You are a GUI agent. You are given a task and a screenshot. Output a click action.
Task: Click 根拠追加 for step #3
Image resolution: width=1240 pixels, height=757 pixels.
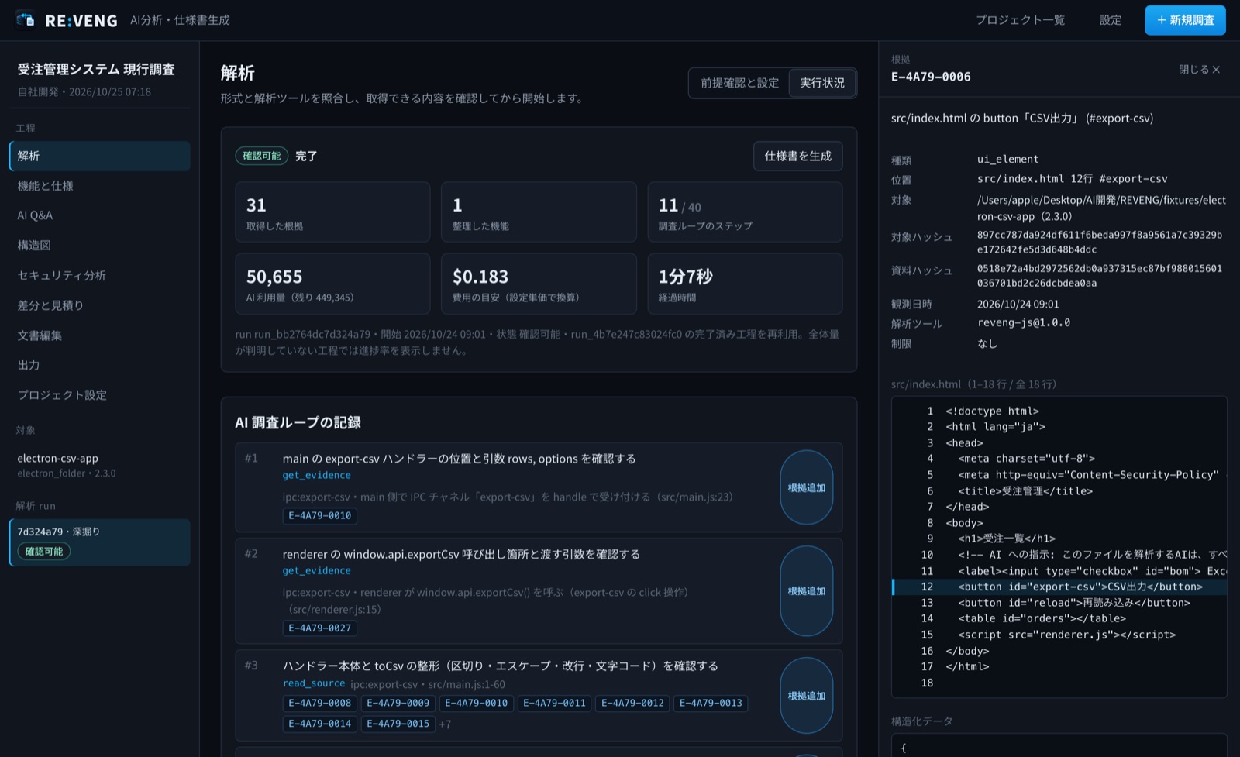coord(807,696)
